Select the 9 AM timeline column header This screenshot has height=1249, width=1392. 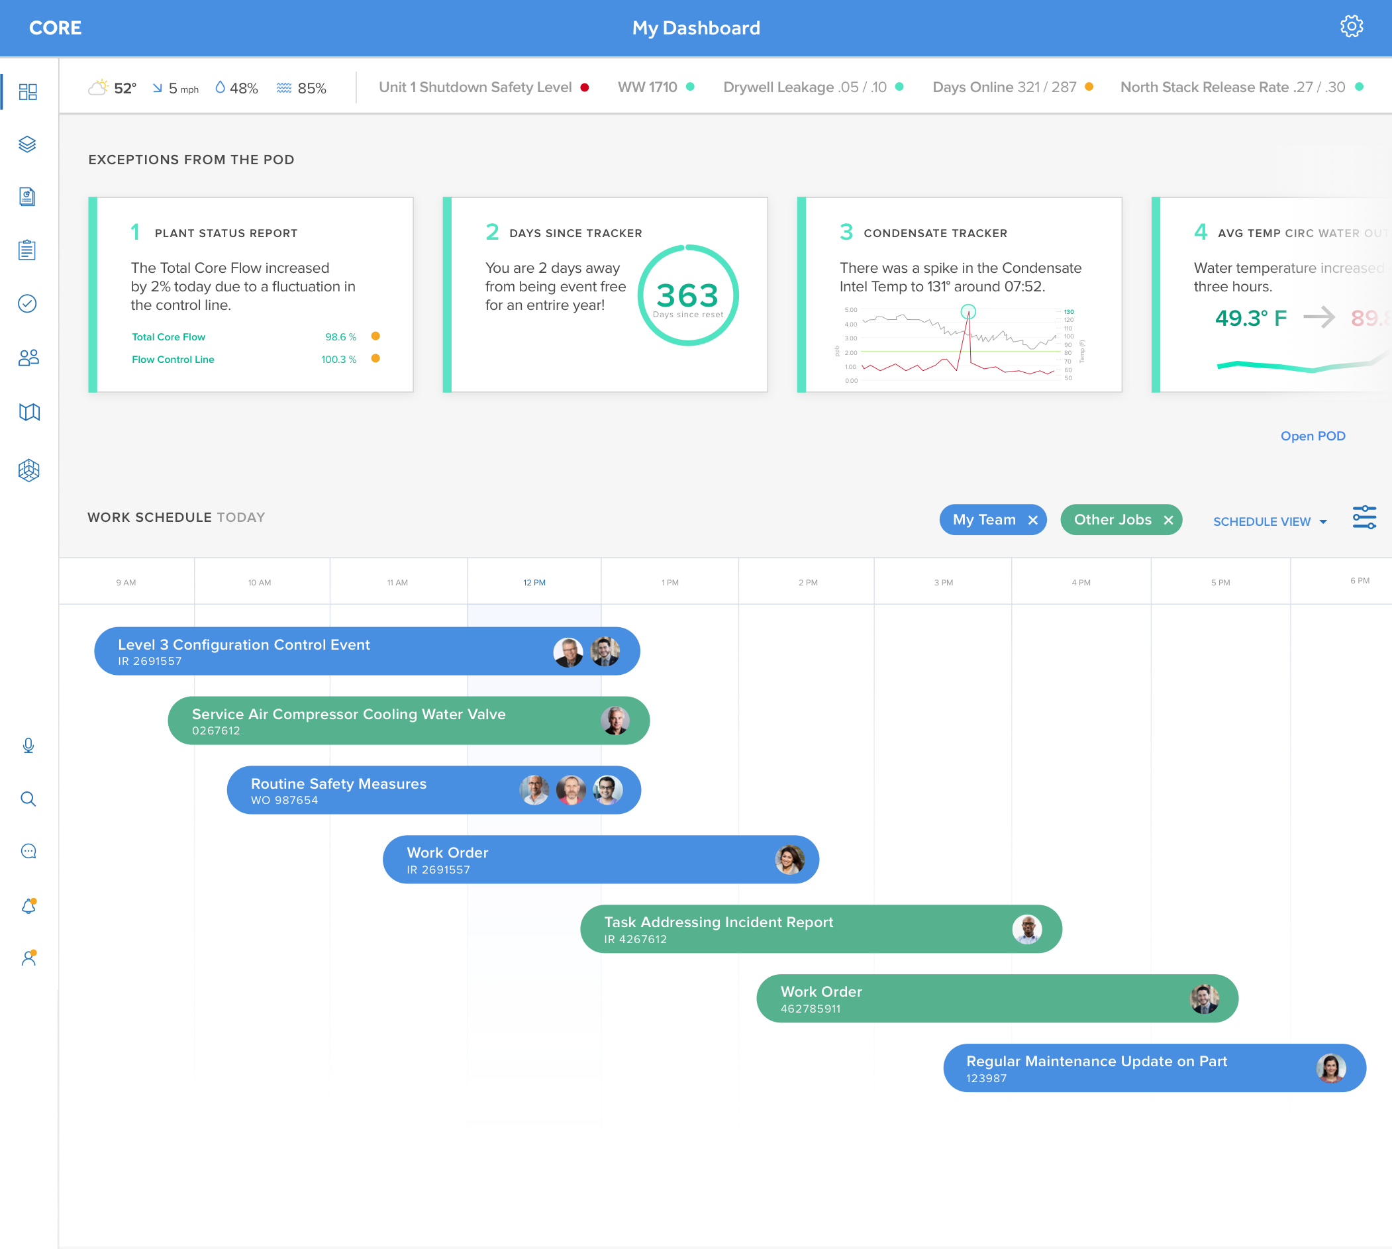(126, 582)
